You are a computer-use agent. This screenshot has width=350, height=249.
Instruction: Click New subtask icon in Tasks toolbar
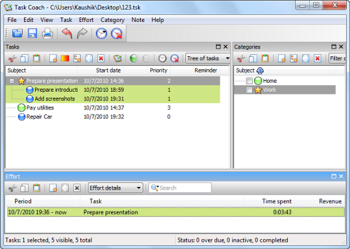coord(77,59)
